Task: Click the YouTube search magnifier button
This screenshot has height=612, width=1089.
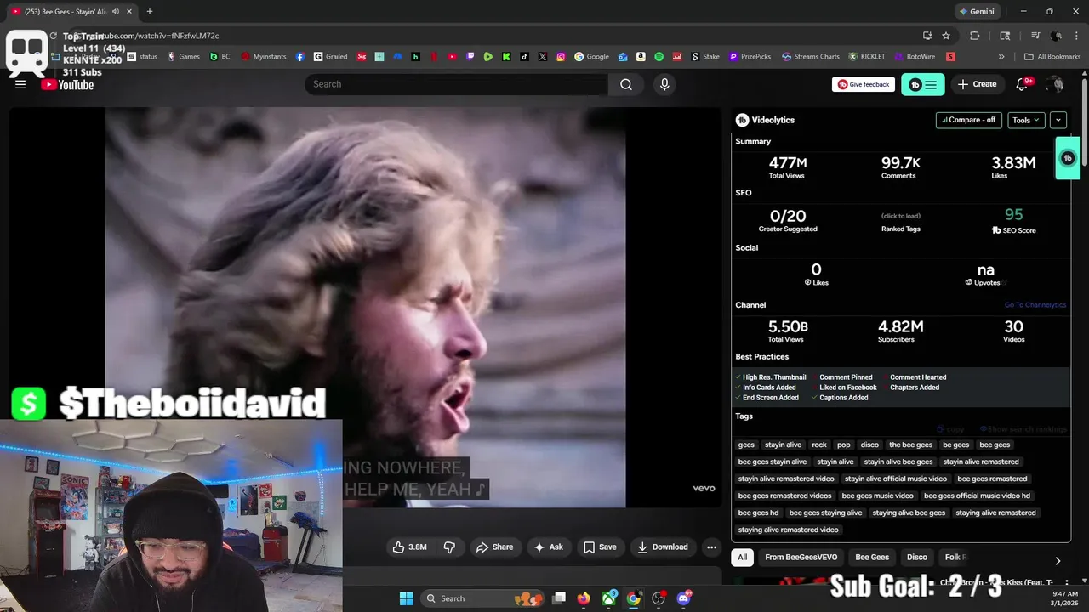Action: pos(626,84)
